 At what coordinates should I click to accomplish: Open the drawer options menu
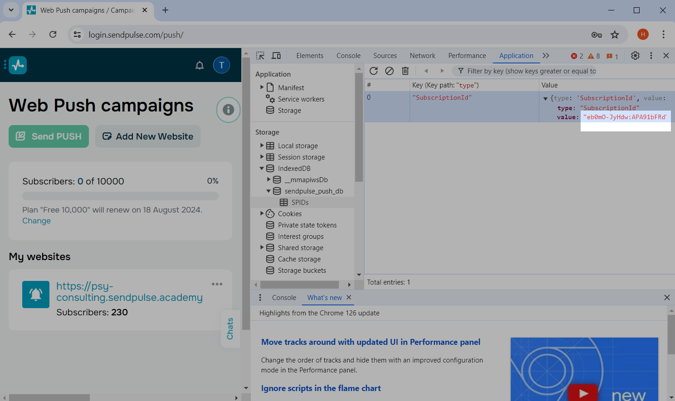coord(260,298)
